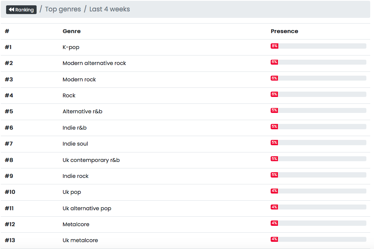Click the Uk pop genre name

[72, 192]
